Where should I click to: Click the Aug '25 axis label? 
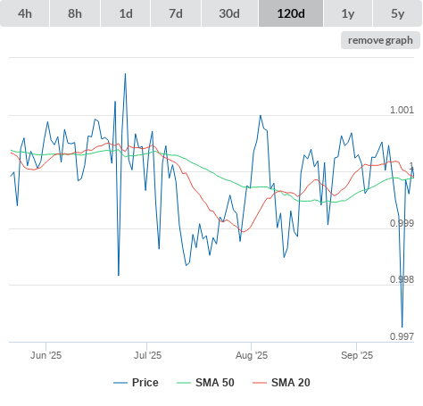click(x=252, y=355)
